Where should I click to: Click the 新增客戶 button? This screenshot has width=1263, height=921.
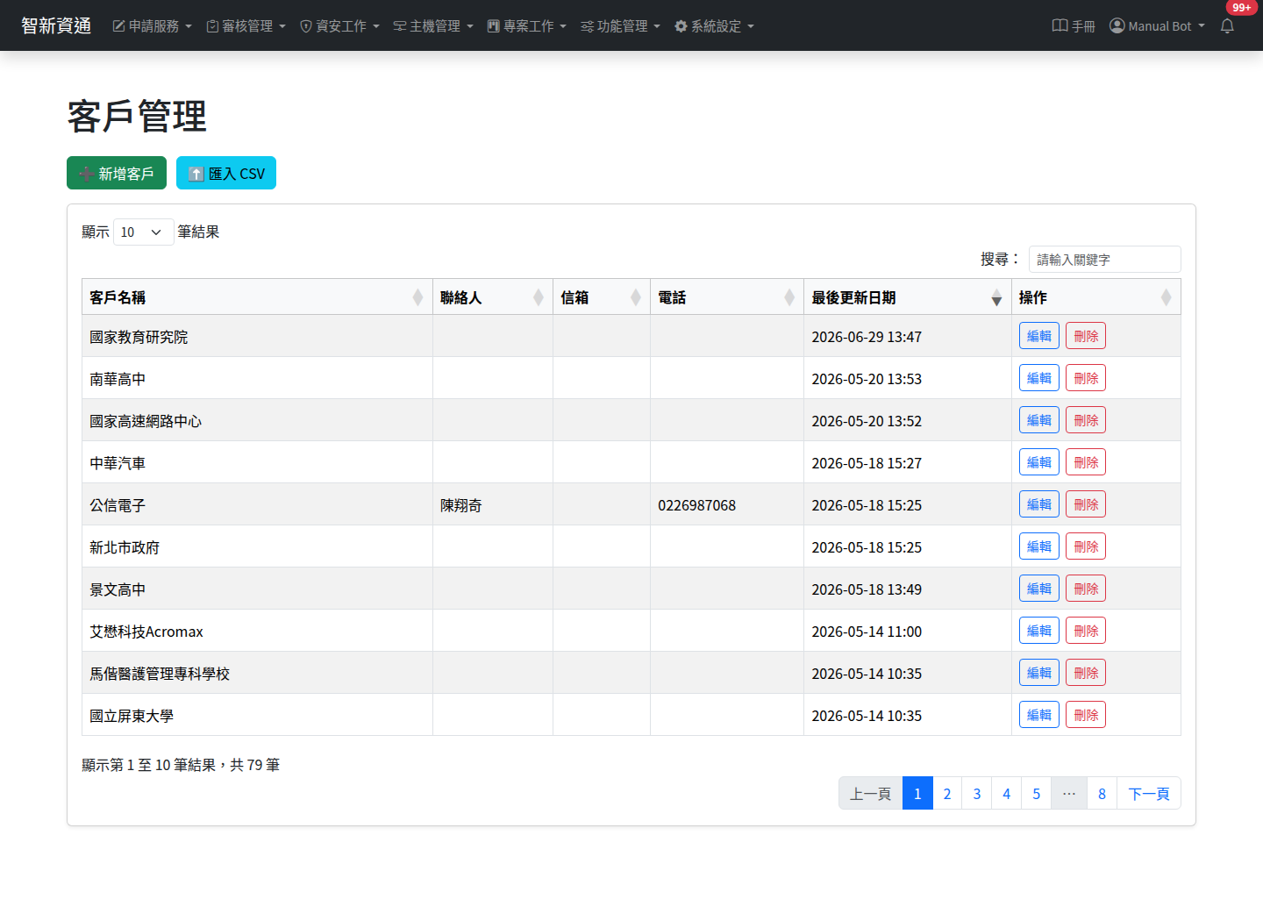point(117,173)
